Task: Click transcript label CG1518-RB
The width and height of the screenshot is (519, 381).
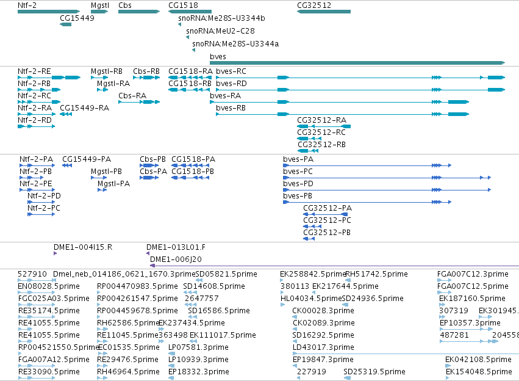Action: tap(190, 84)
